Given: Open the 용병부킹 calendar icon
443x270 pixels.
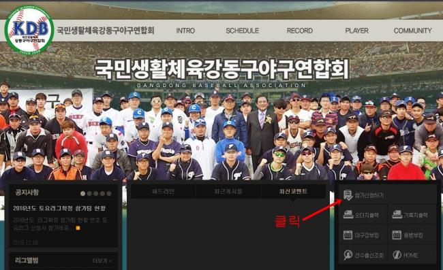Looking at the screenshot, I should [x=397, y=235].
